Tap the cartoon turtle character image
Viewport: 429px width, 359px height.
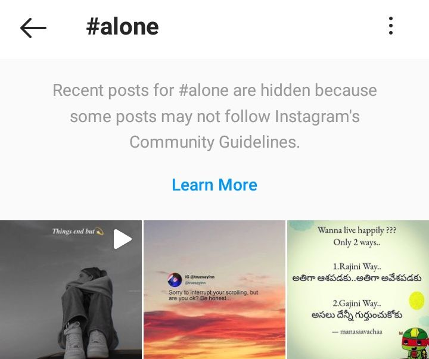(x=415, y=344)
